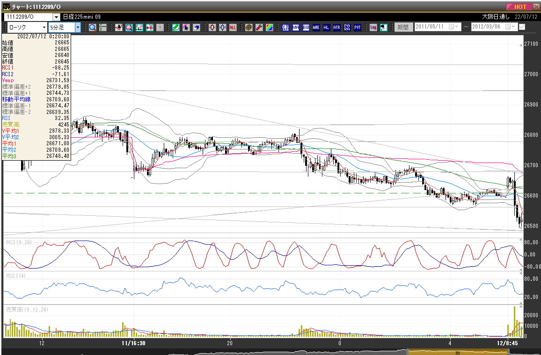Click the symbol code field 111.2209/O
Viewport: 541px width, 355px height.
click(x=28, y=16)
